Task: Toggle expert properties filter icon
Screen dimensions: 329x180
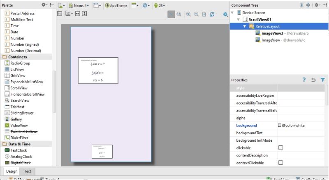Action: point(323,80)
